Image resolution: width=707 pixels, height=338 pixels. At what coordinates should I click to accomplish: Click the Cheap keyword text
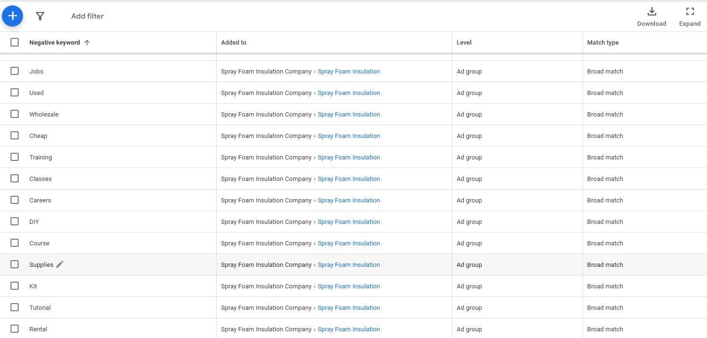(x=38, y=136)
